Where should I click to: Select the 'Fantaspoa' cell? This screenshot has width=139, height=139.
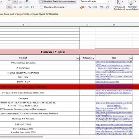(x=40, y=98)
